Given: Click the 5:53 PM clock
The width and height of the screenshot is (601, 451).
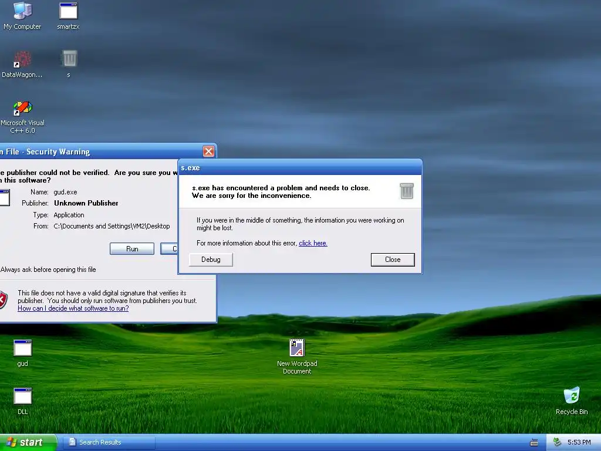Looking at the screenshot, I should (579, 442).
